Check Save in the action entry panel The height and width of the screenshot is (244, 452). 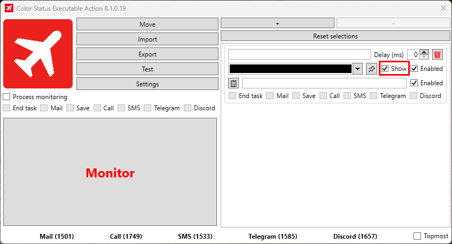point(296,96)
